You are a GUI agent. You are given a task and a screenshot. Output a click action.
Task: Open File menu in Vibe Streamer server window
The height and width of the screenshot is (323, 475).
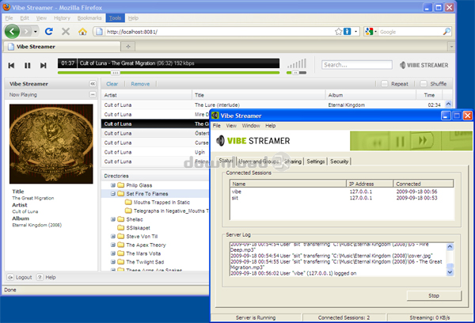click(217, 125)
